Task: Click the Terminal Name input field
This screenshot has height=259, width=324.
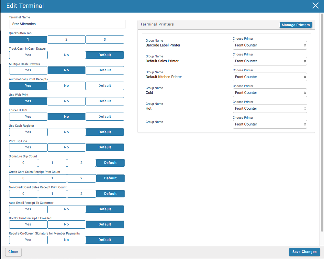Action: (x=67, y=24)
